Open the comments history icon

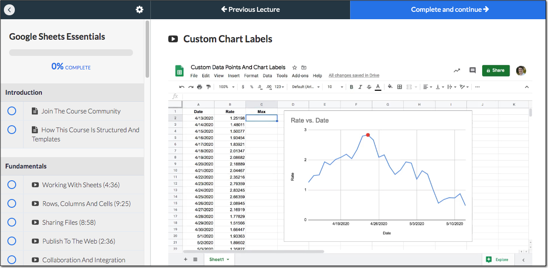pos(472,70)
